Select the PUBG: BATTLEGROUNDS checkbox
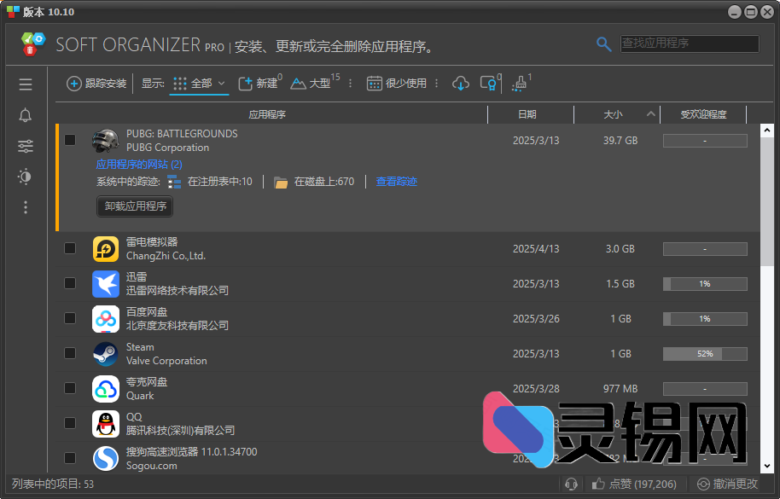This screenshot has height=499, width=780. click(x=70, y=139)
